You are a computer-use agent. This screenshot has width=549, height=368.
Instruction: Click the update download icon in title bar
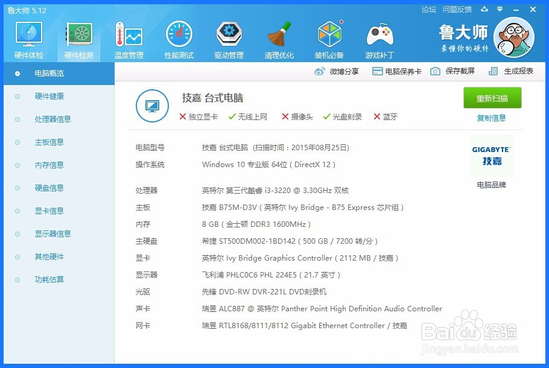pyautogui.click(x=484, y=10)
